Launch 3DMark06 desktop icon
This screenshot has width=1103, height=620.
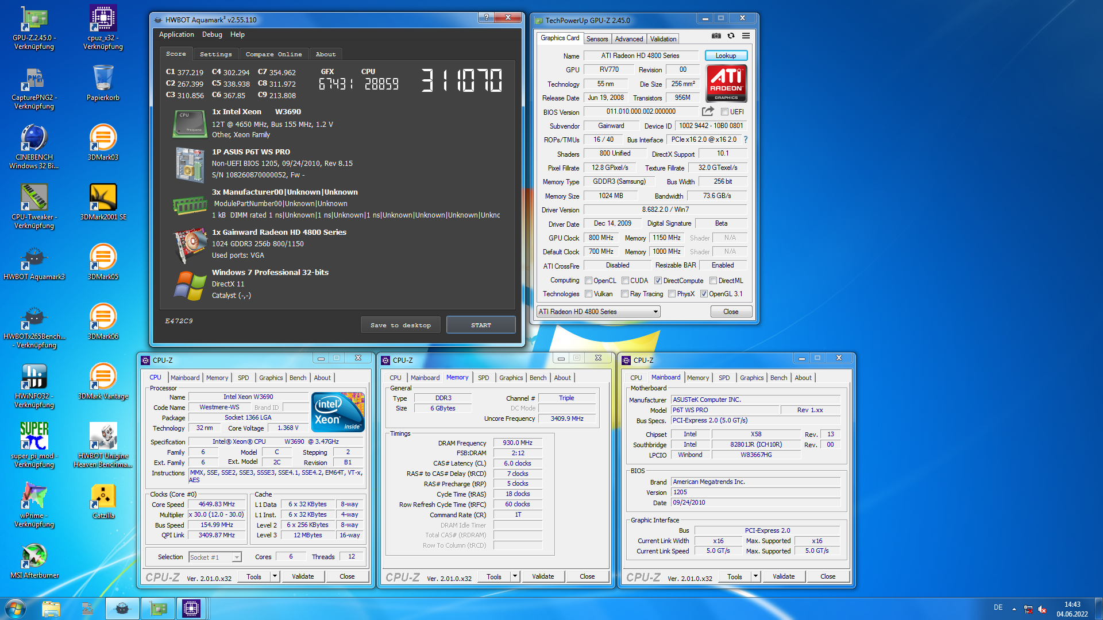[x=103, y=322]
